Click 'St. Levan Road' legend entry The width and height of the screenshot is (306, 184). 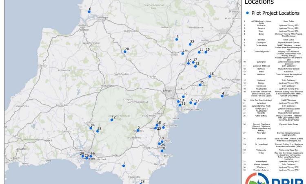tap(261, 144)
